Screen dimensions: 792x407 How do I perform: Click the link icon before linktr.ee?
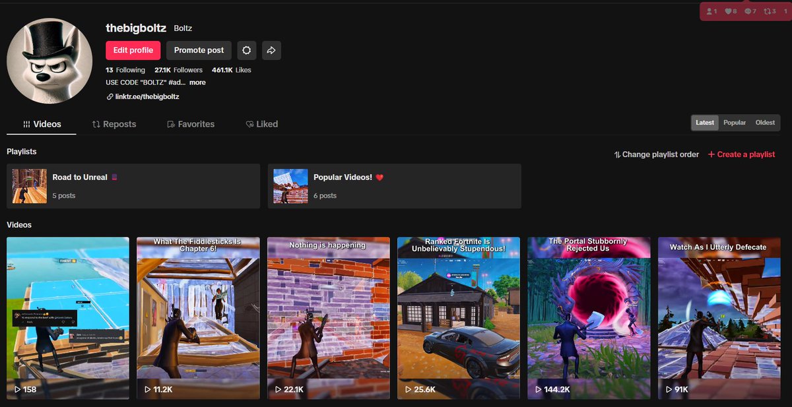pyautogui.click(x=110, y=96)
